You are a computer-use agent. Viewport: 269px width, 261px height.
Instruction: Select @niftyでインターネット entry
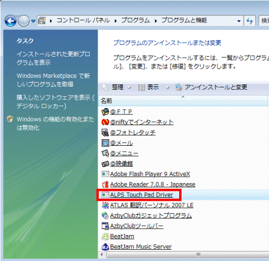click(x=142, y=122)
